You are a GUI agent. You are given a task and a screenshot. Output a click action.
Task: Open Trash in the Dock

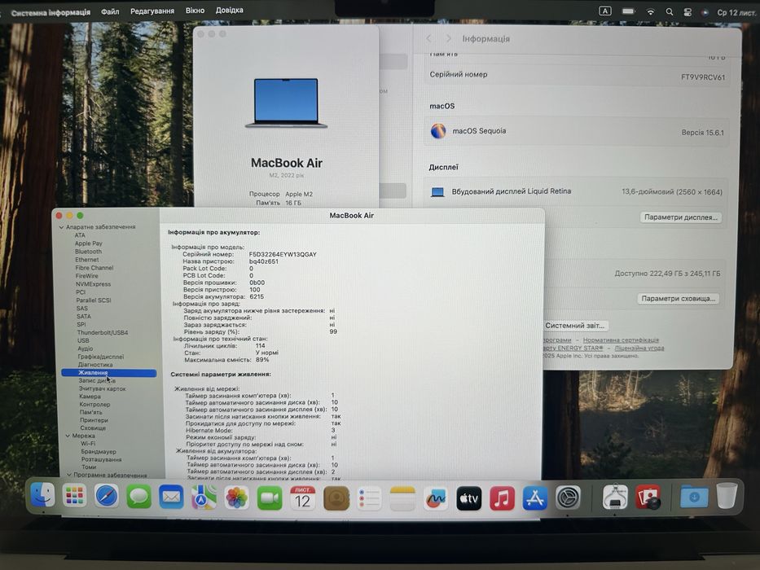pos(727,495)
